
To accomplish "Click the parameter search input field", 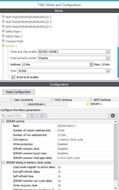I will 16,116.
